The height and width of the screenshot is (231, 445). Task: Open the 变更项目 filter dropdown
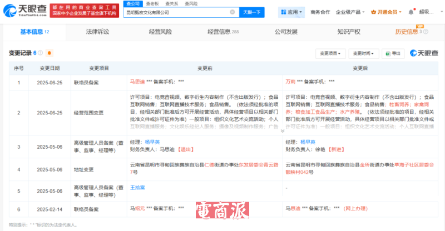click(330, 53)
